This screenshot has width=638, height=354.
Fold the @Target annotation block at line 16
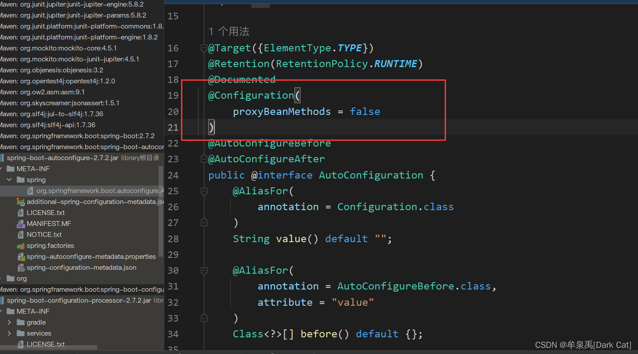(204, 48)
